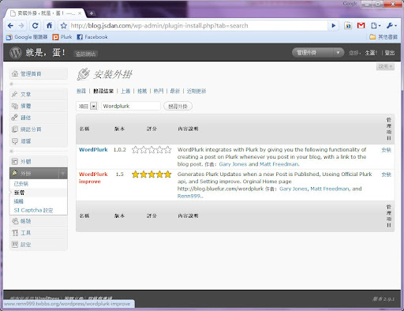Switch to the Search tab
Viewport: 404px width, 311px height.
pyautogui.click(x=81, y=91)
